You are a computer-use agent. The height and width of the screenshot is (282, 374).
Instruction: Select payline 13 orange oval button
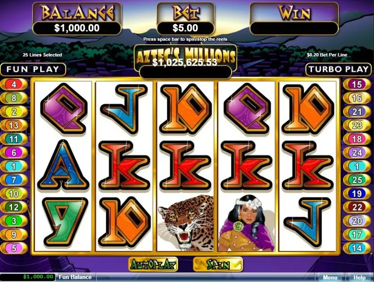(x=14, y=126)
